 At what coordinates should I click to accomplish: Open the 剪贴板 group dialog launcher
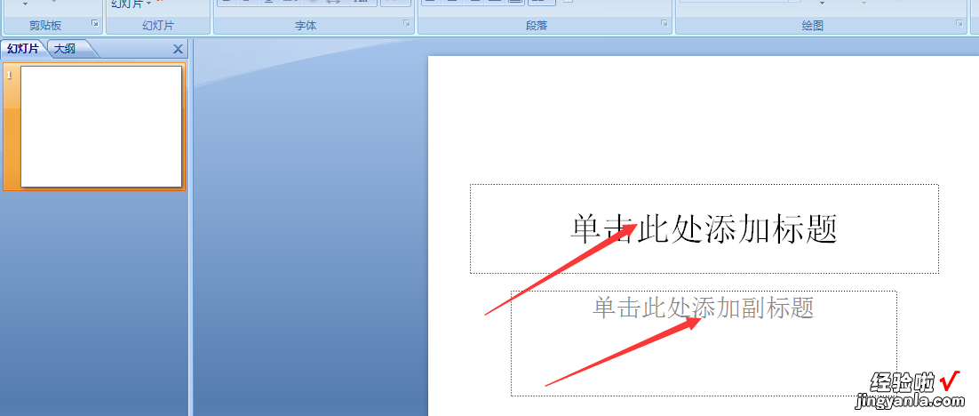tap(95, 24)
